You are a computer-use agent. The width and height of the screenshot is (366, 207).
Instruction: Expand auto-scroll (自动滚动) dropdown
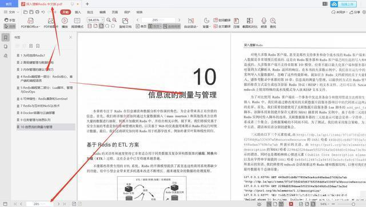(197, 27)
